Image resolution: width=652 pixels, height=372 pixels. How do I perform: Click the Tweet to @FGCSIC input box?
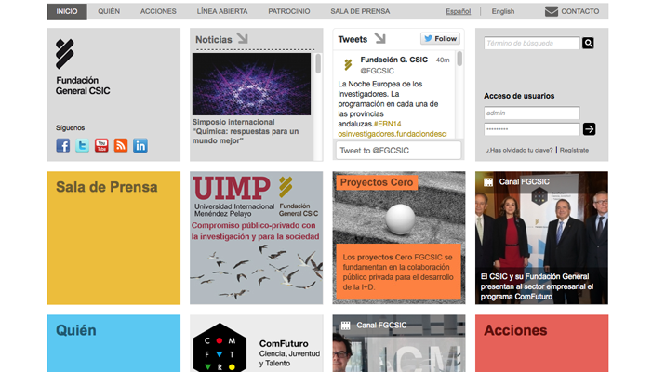[x=398, y=151]
